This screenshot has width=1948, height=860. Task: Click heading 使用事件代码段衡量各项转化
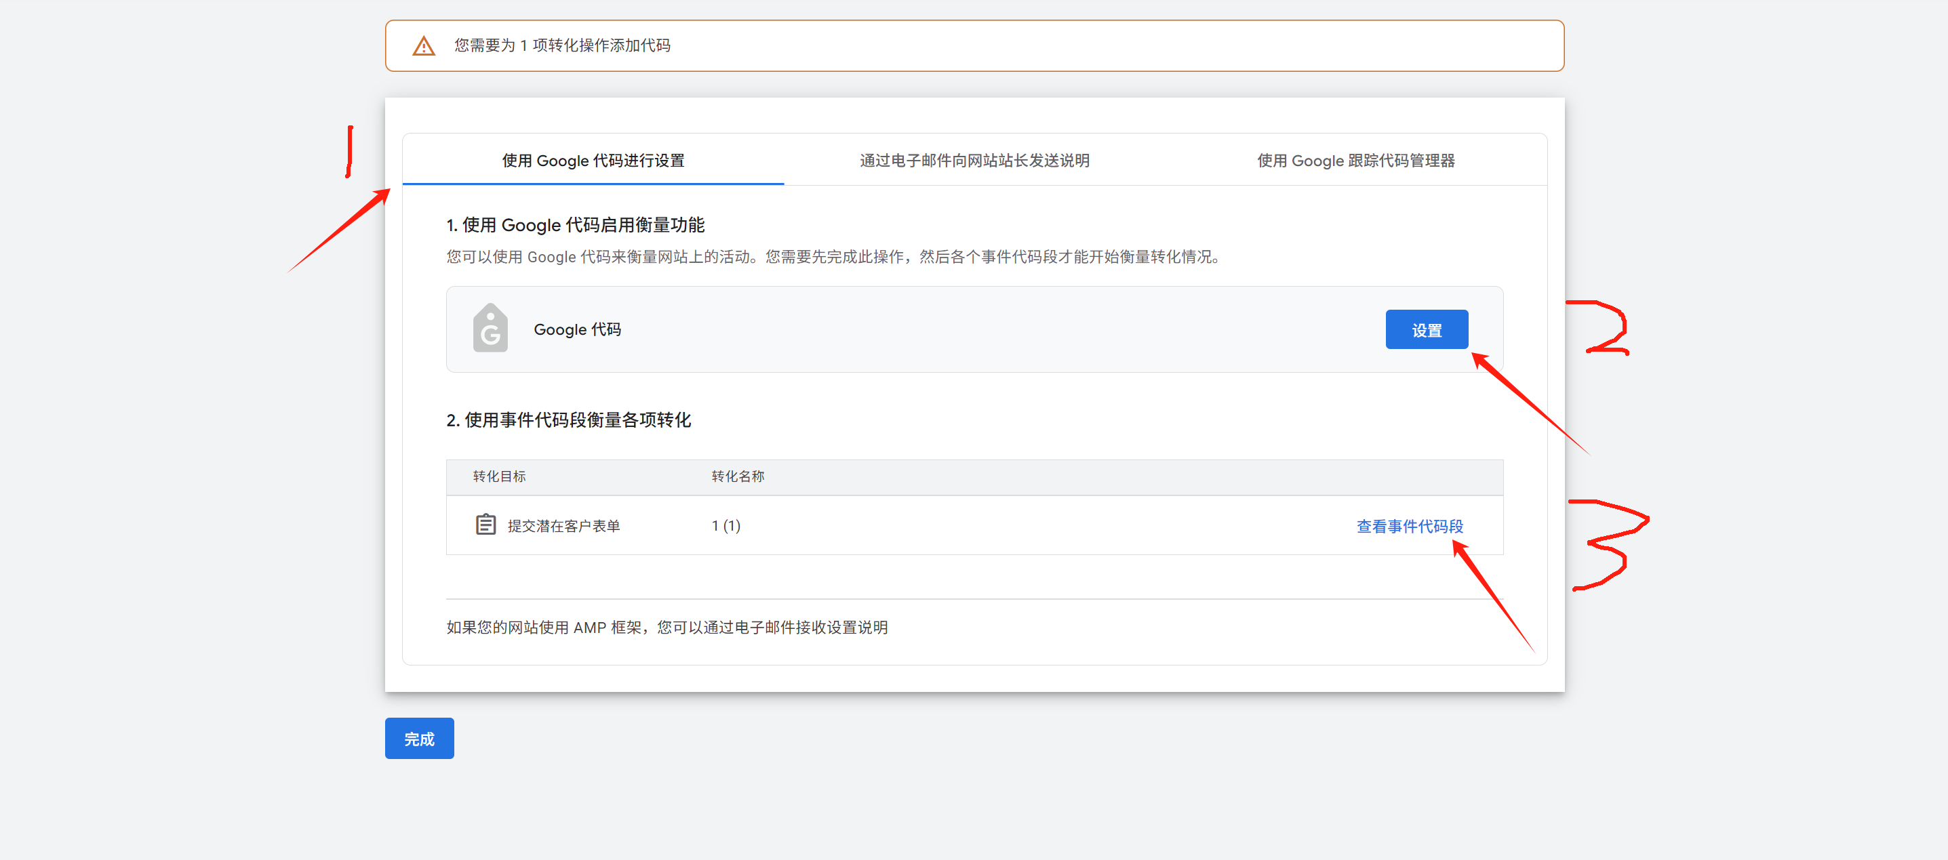click(568, 420)
